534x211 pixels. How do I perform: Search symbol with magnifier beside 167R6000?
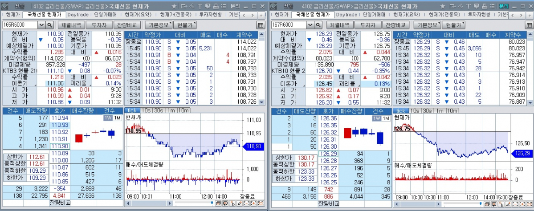(318, 25)
